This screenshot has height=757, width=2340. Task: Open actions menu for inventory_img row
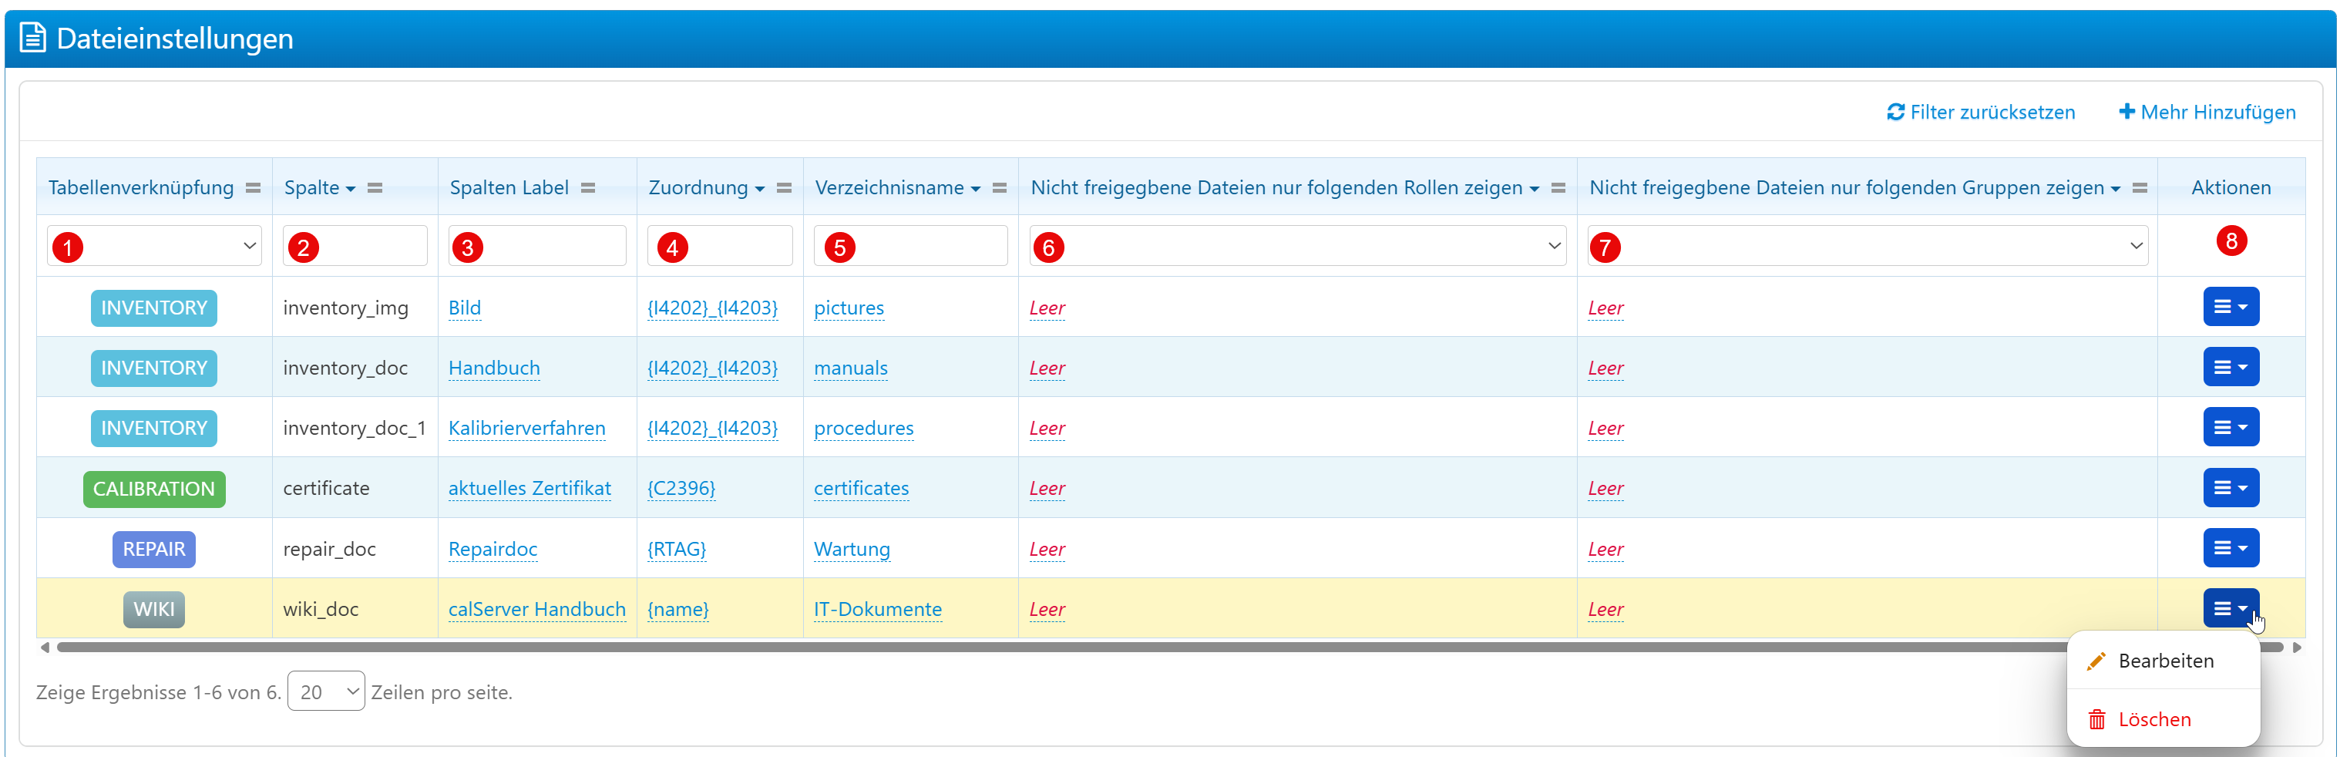2230,307
